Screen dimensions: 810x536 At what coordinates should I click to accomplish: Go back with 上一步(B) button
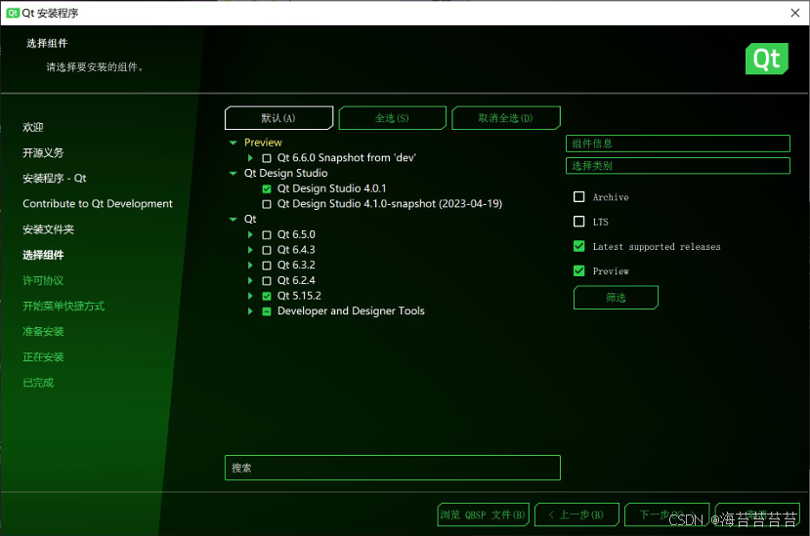tap(576, 515)
